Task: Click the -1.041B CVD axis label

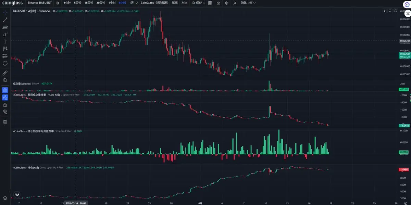Action: tap(405, 126)
